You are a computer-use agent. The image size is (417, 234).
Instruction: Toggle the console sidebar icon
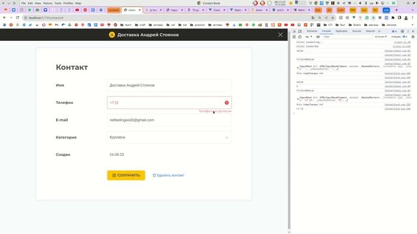295,37
